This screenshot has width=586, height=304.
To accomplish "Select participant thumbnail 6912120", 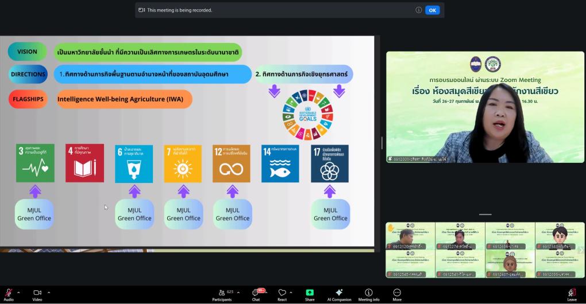I will point(410,236).
